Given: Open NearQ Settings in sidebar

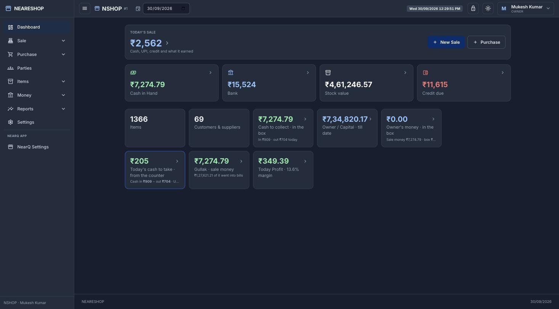Looking at the screenshot, I should click(x=37, y=147).
